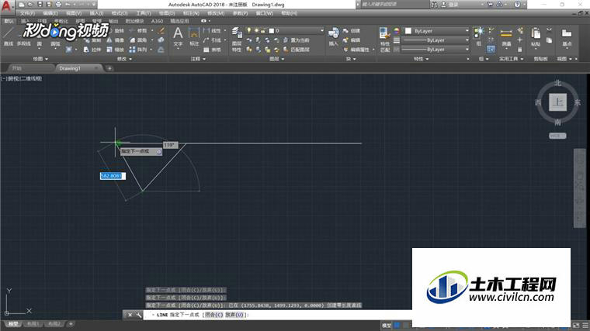Click the dynamic input length field
This screenshot has height=331, width=590.
pyautogui.click(x=113, y=176)
